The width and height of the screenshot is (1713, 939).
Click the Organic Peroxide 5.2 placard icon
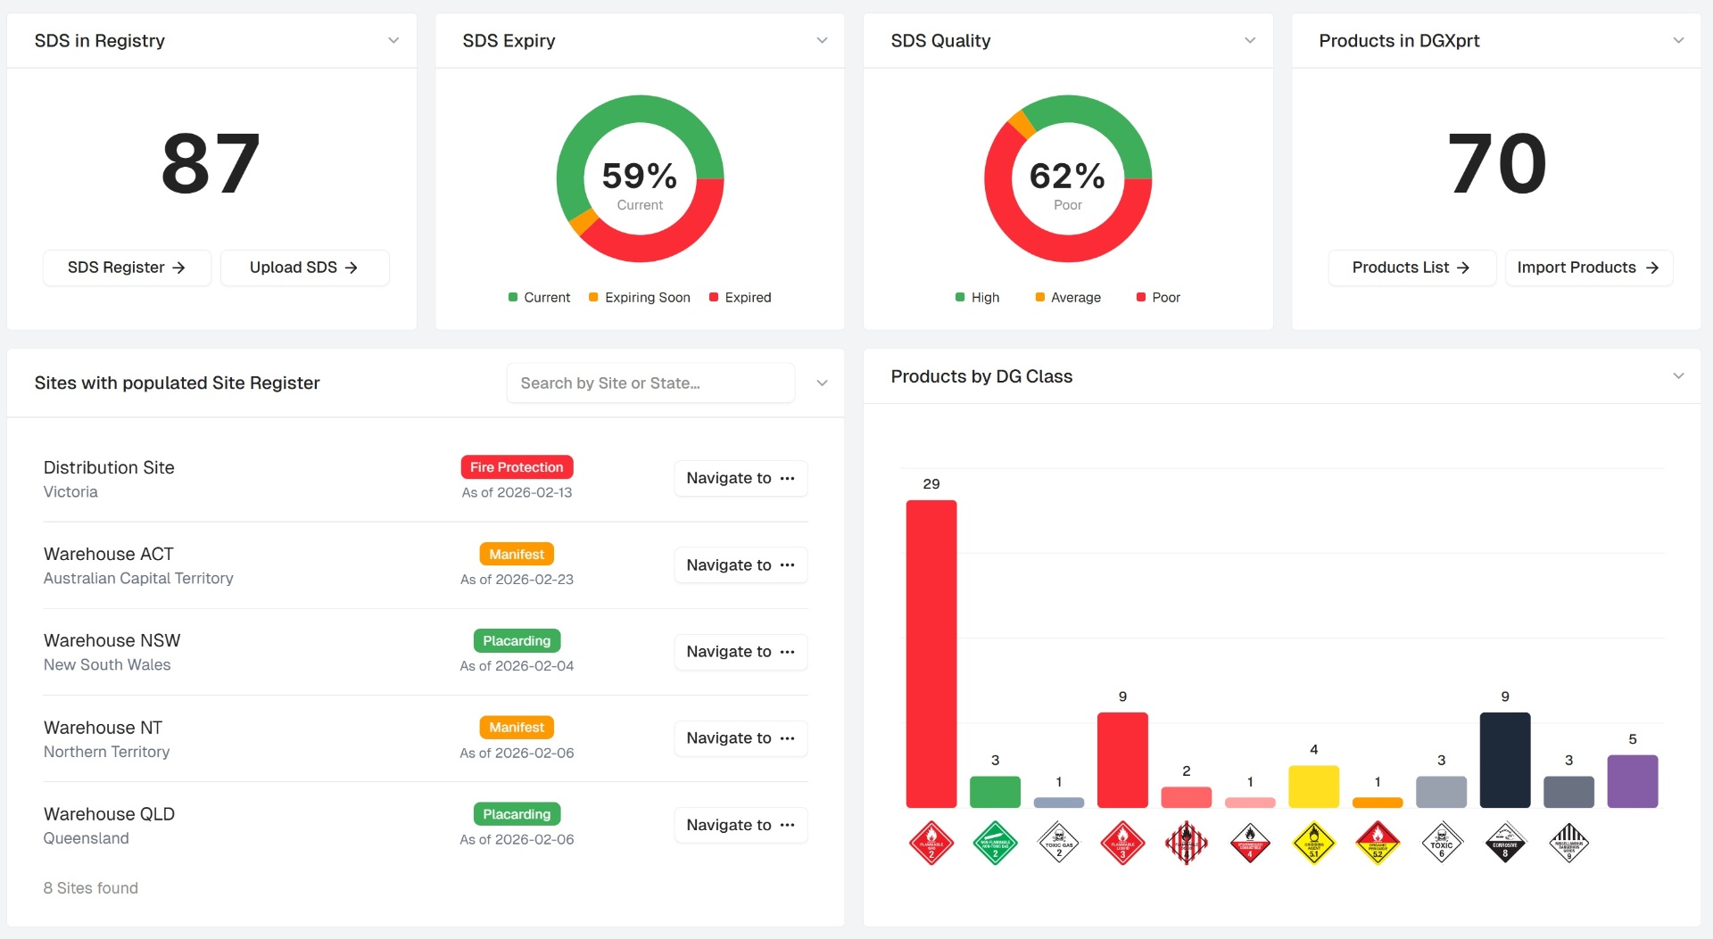pyautogui.click(x=1378, y=843)
